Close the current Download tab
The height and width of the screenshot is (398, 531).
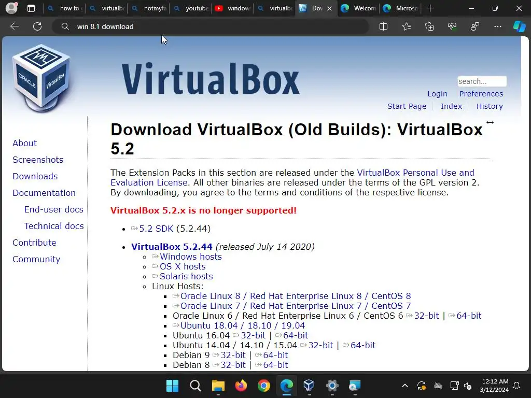329,8
